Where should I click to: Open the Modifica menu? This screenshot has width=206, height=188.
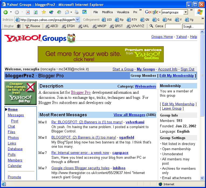pos(107,12)
